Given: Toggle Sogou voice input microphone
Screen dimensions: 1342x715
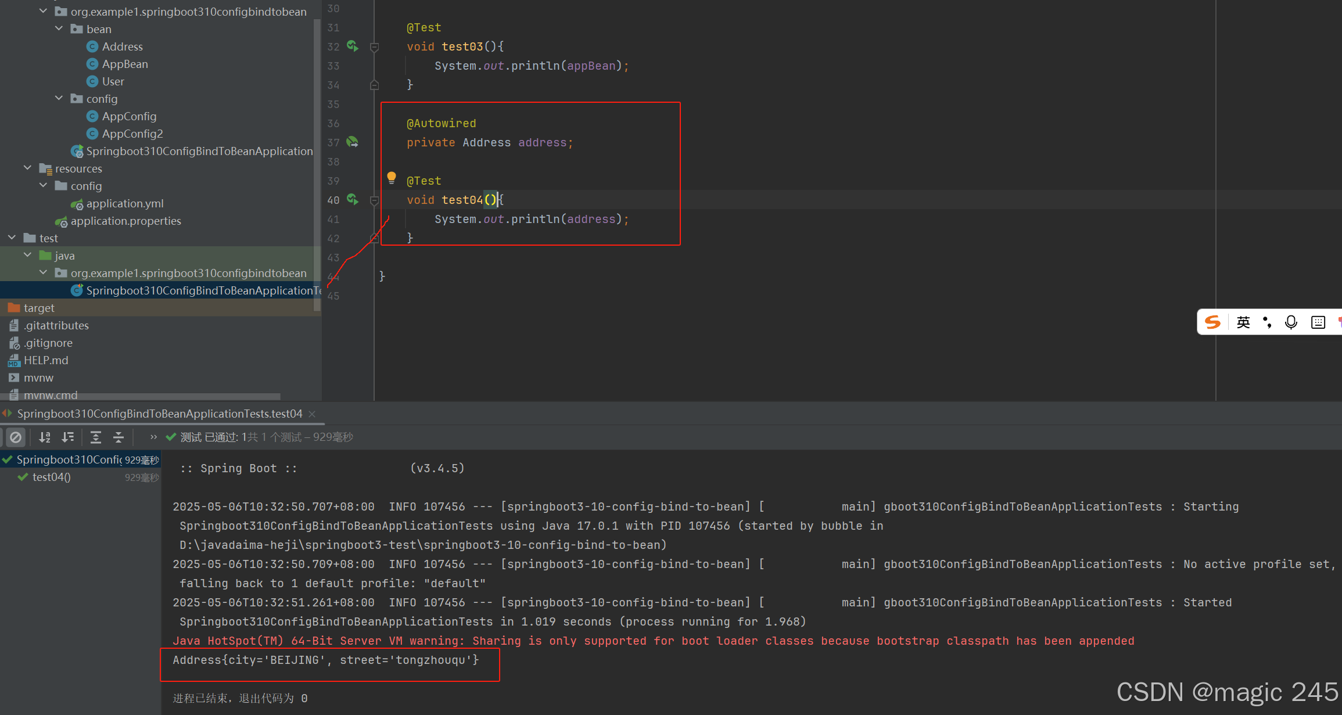Looking at the screenshot, I should 1291,322.
